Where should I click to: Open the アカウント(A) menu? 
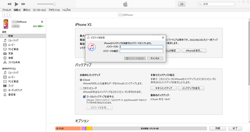[x=54, y=10]
